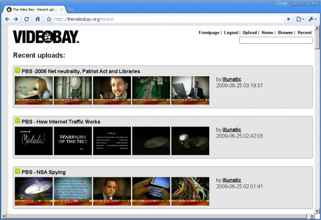The image size is (321, 220).
Task: Go forward using browser forward arrow
Action: coord(15,19)
